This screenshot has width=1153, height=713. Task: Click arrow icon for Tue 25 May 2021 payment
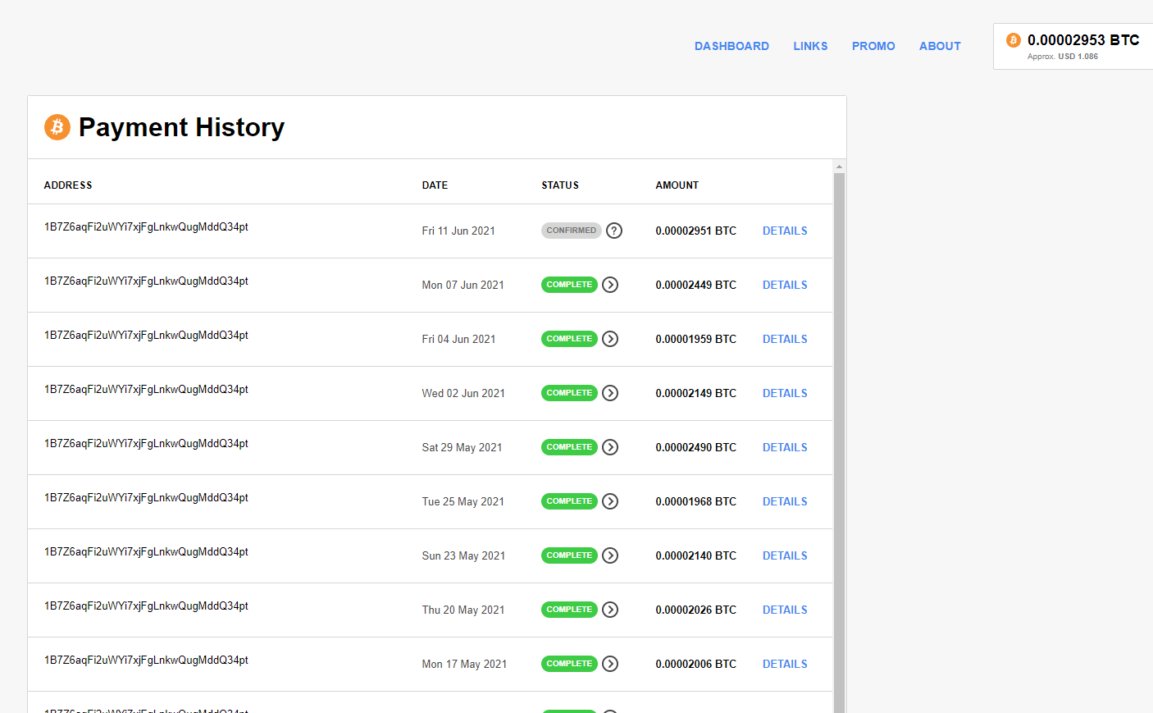[x=610, y=501]
